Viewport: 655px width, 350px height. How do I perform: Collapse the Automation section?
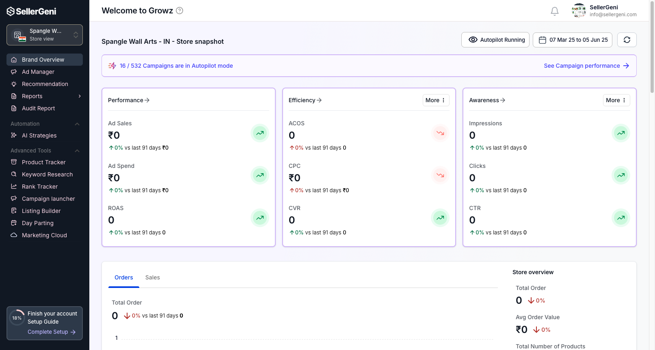click(x=77, y=124)
